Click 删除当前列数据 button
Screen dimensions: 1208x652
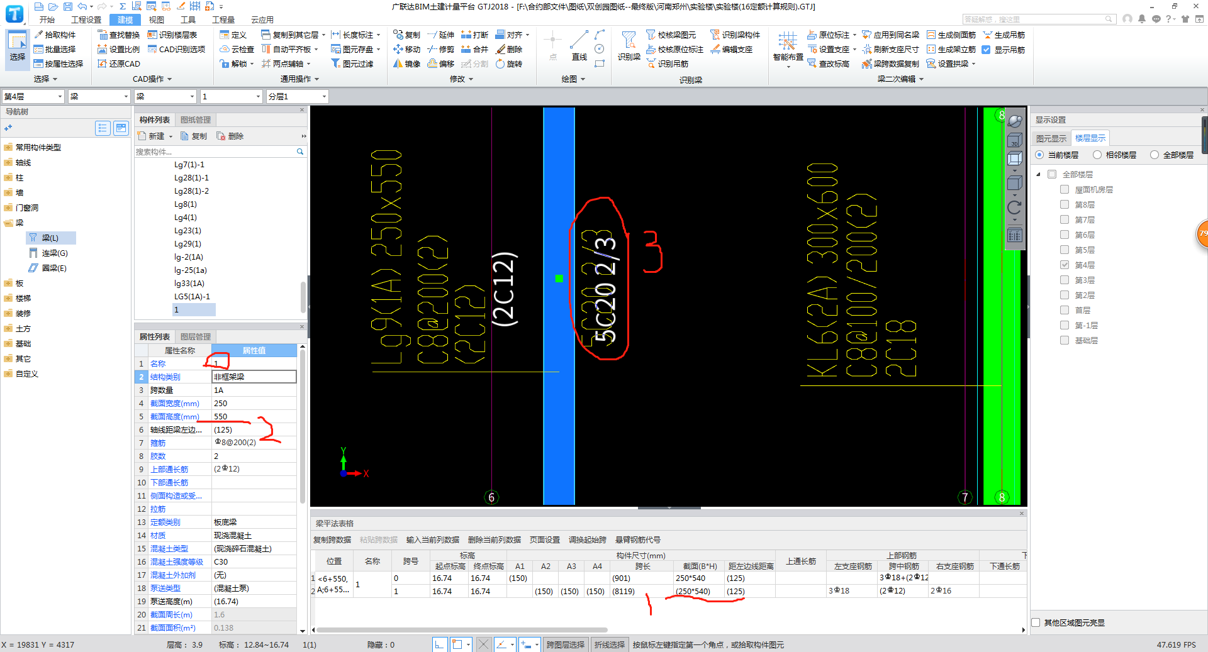tap(495, 539)
